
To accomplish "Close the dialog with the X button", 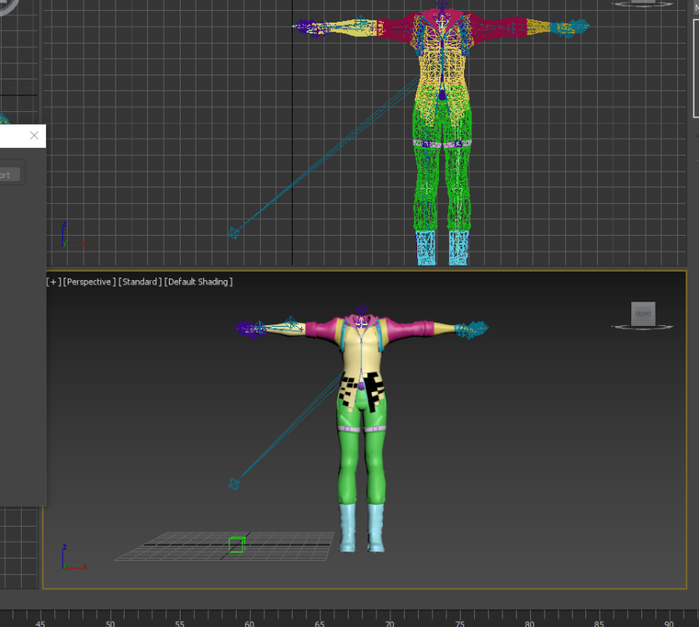I will [34, 135].
